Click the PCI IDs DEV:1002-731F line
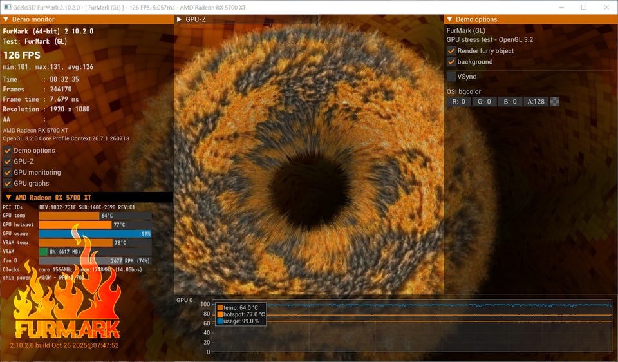The image size is (618, 362). point(69,207)
